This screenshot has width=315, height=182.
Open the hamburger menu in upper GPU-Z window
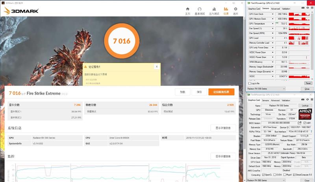(312, 8)
